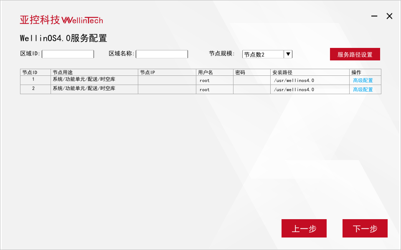Click node 1 安装路径 /usr/wellinos4.0 cell
401x250 pixels.
click(x=310, y=80)
